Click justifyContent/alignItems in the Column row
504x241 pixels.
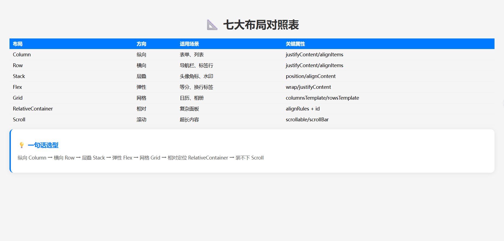(314, 54)
